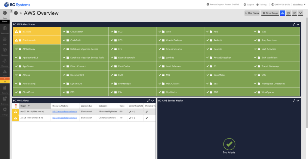Edit dynamic threshold for ClusterStatusYellow row
The height and width of the screenshot is (159, 308).
[x=147, y=118]
